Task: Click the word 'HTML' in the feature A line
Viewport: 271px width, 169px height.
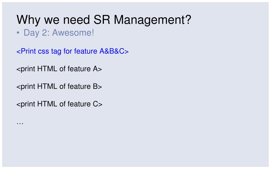Action: click(47, 69)
